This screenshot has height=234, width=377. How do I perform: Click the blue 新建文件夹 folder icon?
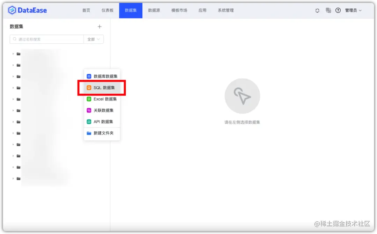tap(89, 133)
